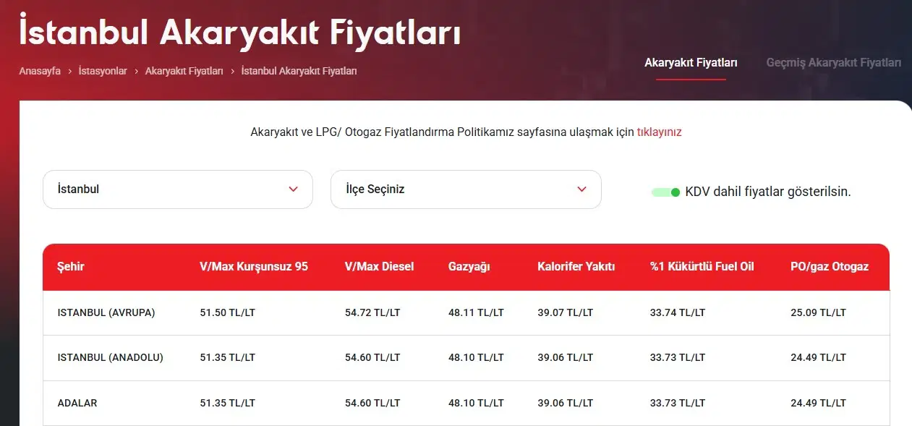Click Adalar row 39.06 TL/LT price
The image size is (912, 426).
pos(565,403)
